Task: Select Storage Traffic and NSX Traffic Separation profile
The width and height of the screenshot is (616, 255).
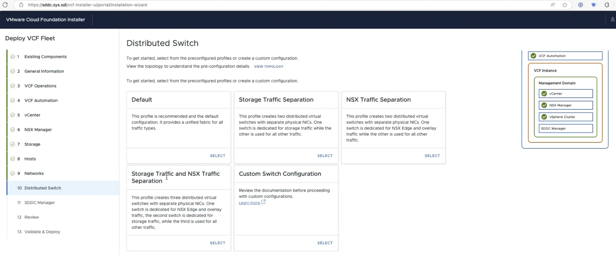Action: 217,243
